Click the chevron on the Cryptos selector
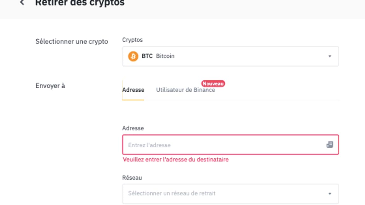Viewport: 365px width, 205px height. coord(330,56)
